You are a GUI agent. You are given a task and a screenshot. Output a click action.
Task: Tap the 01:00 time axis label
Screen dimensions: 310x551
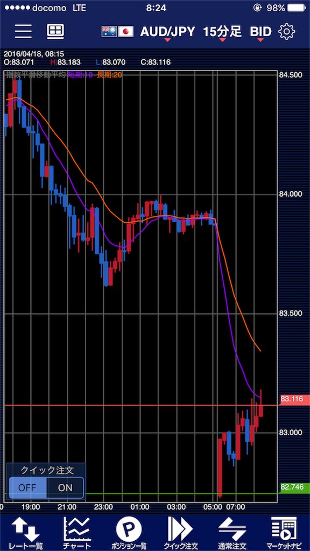[140, 507]
